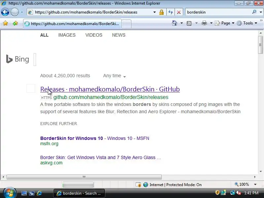Expand the zoom level dropdown arrow

tap(255, 184)
